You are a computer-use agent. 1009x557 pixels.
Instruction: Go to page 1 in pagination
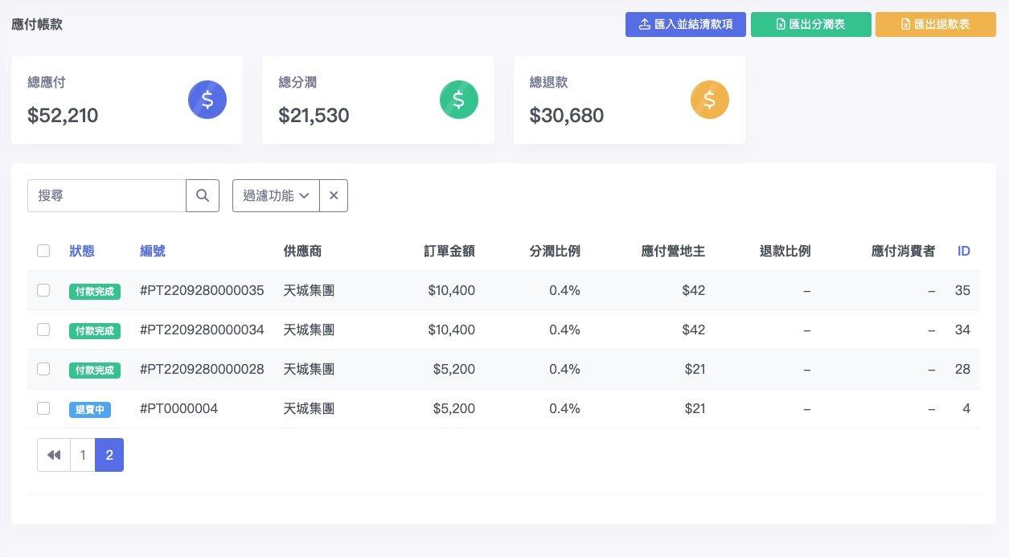coord(82,455)
